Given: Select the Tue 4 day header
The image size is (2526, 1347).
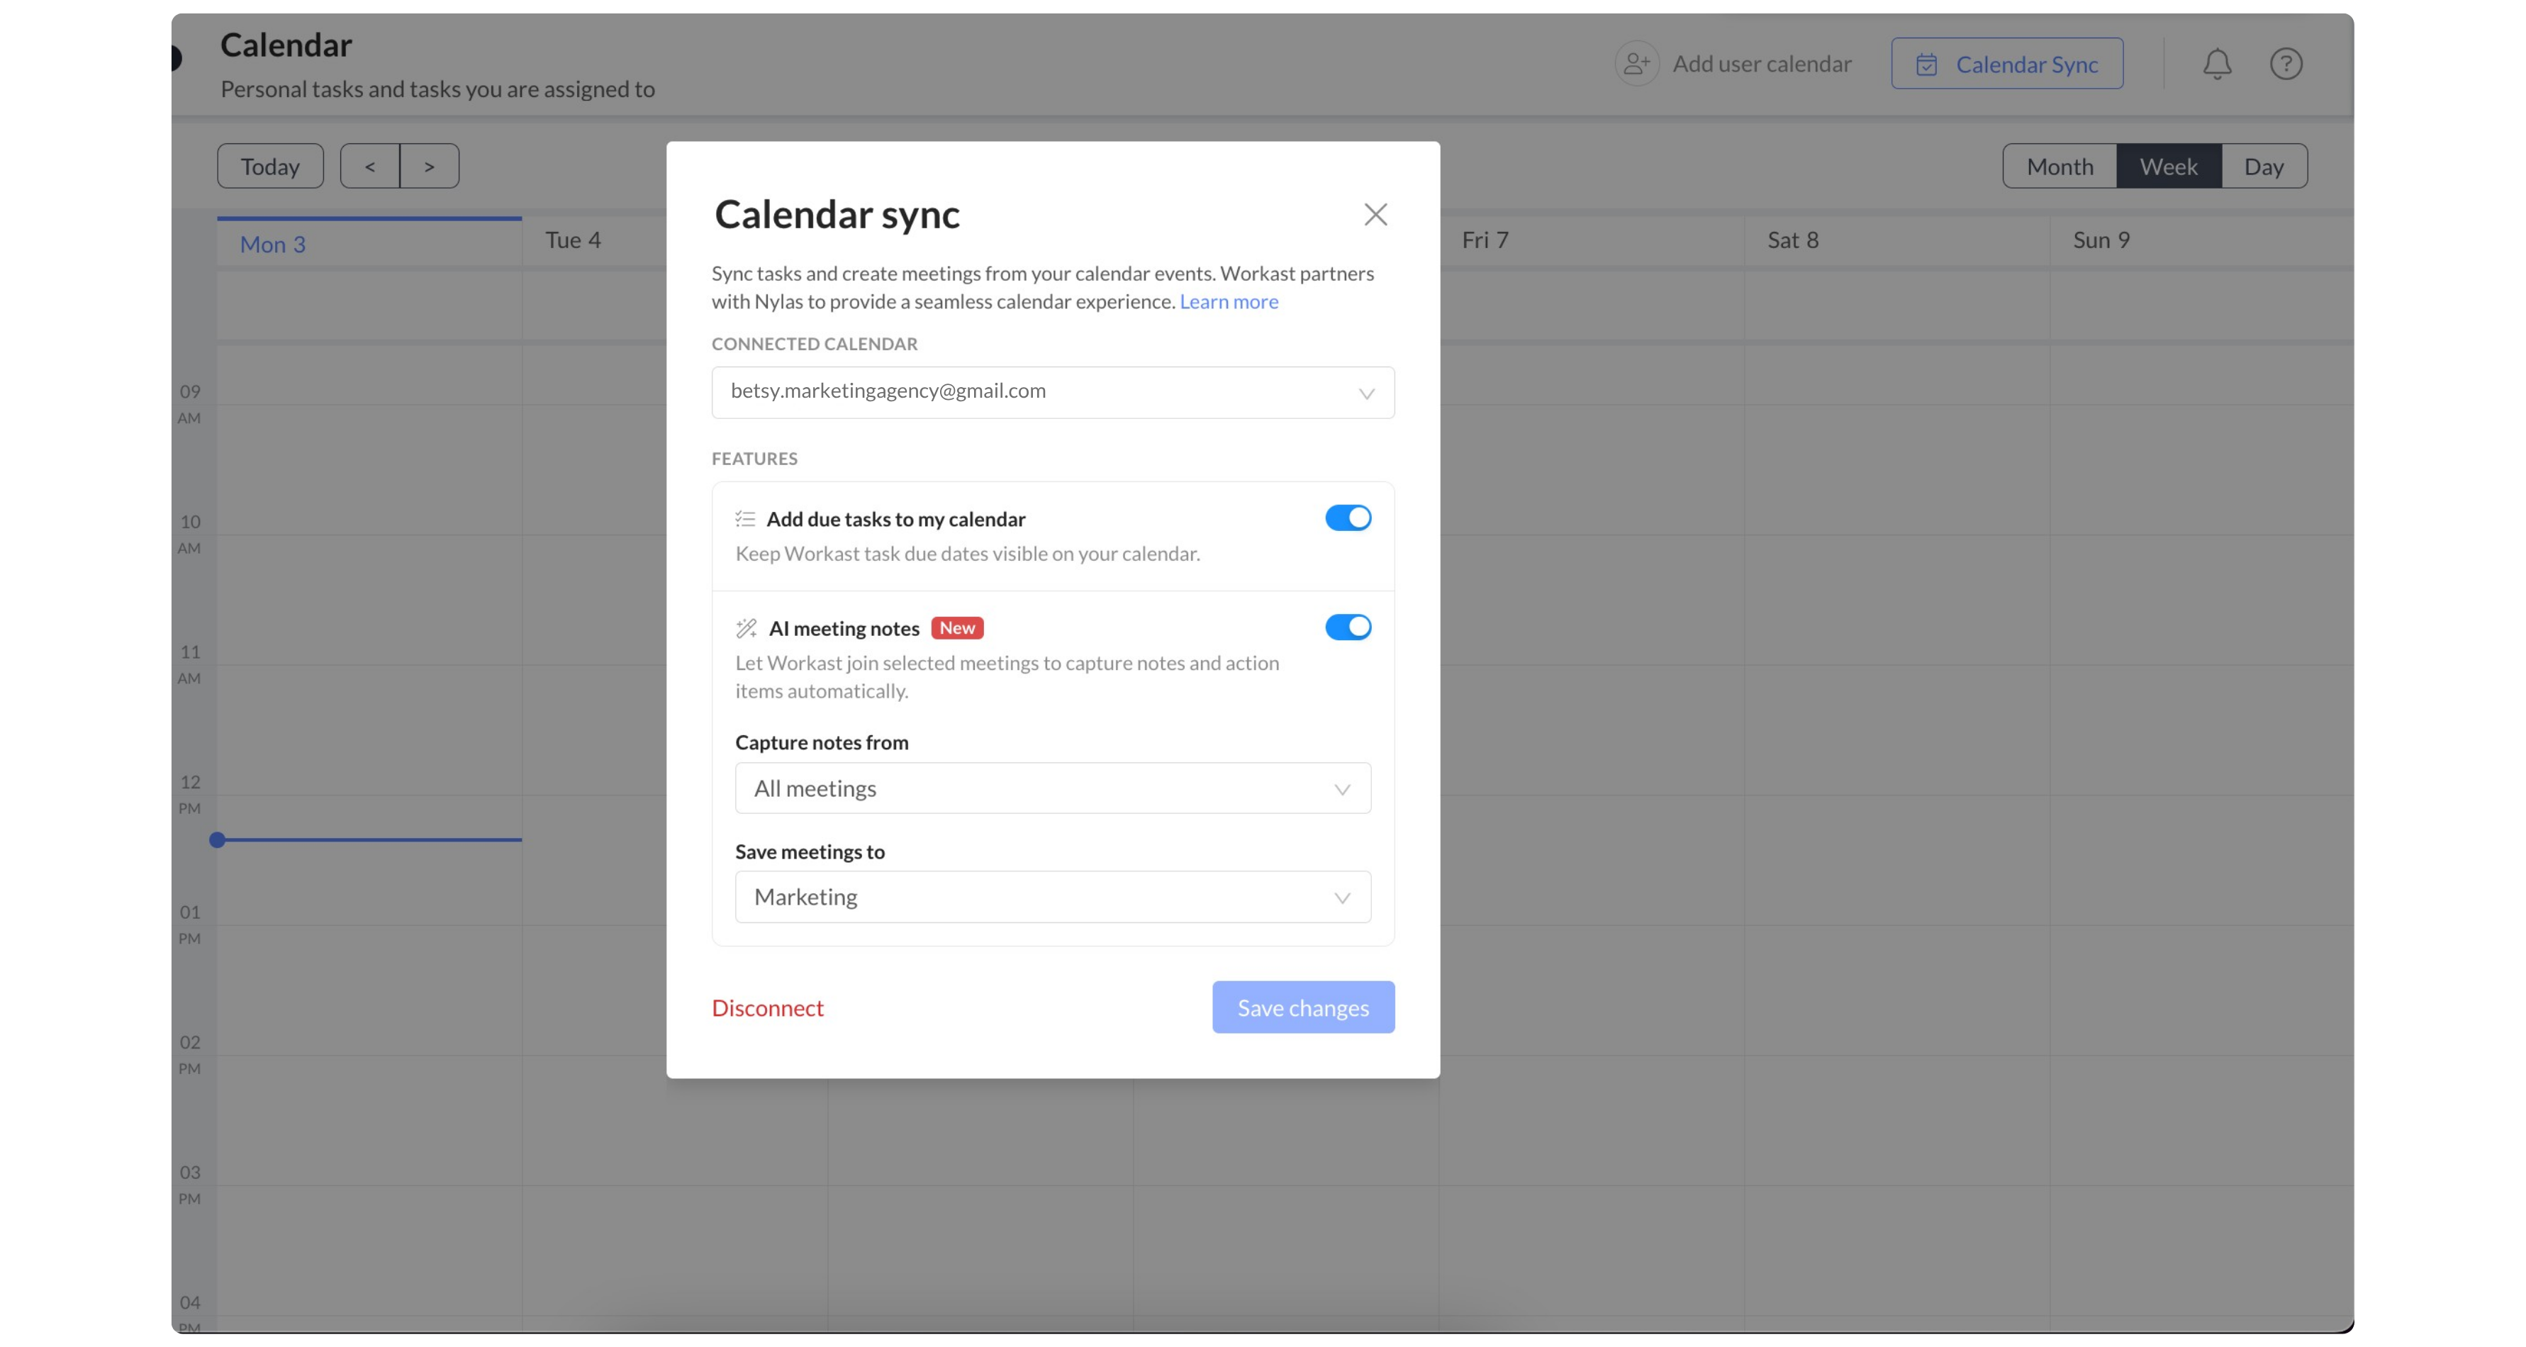Looking at the screenshot, I should [x=573, y=240].
